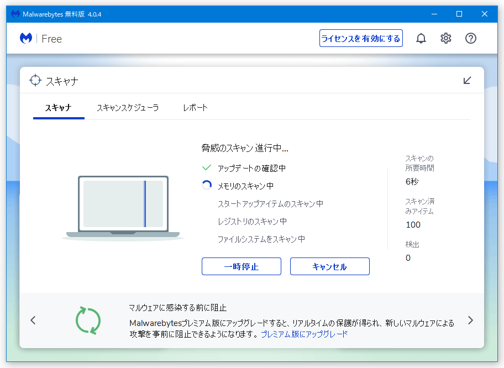This screenshot has width=504, height=368.
Task: Maximize the Malwarebytes window
Action: pyautogui.click(x=459, y=14)
